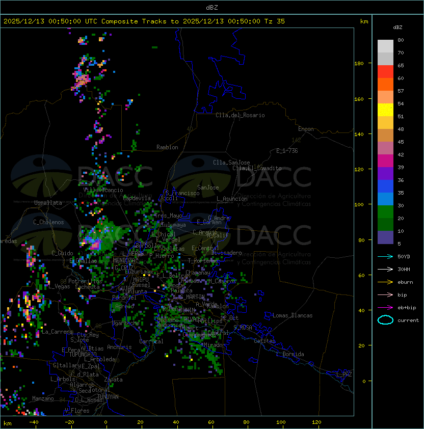The width and height of the screenshot is (424, 429).
Task: Click the Agrelo place label
Action: (124, 306)
